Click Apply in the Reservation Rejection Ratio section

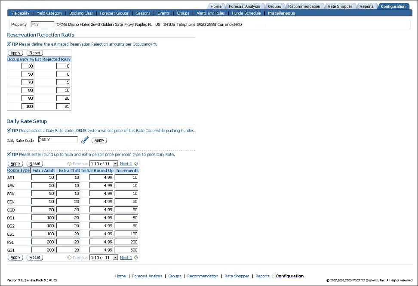pos(15,52)
